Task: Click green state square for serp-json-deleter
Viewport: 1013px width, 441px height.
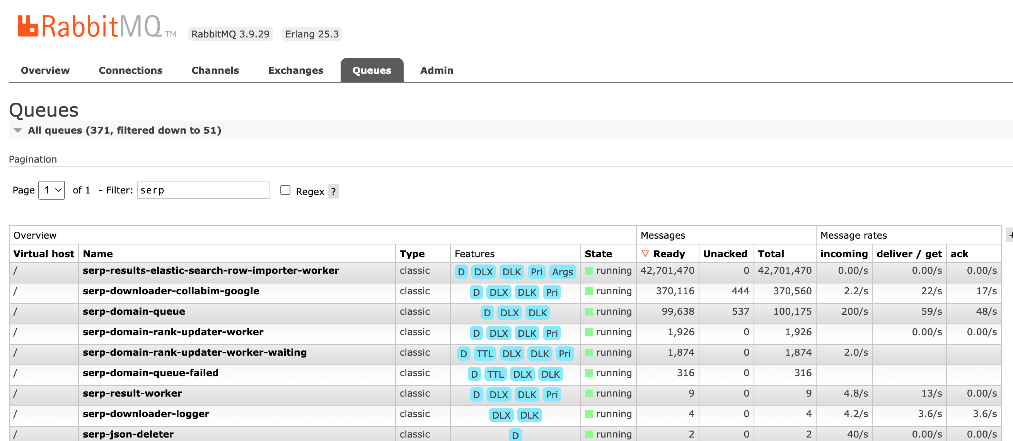Action: coord(589,434)
